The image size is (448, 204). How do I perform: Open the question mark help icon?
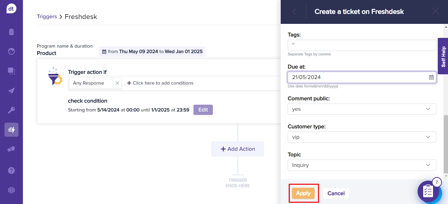tap(11, 170)
